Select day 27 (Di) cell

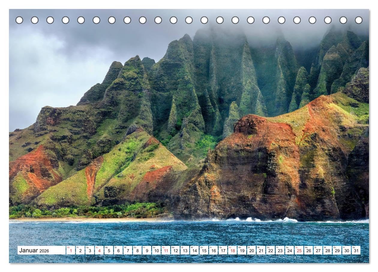[x=318, y=250]
